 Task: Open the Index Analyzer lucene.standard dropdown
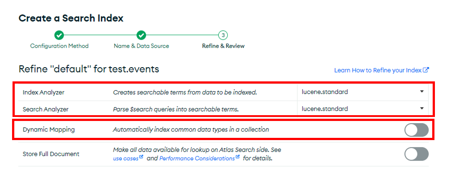pyautogui.click(x=363, y=92)
